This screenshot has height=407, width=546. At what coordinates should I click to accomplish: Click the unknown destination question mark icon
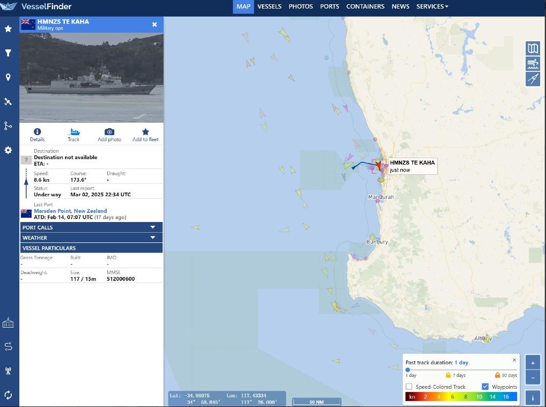point(26,160)
